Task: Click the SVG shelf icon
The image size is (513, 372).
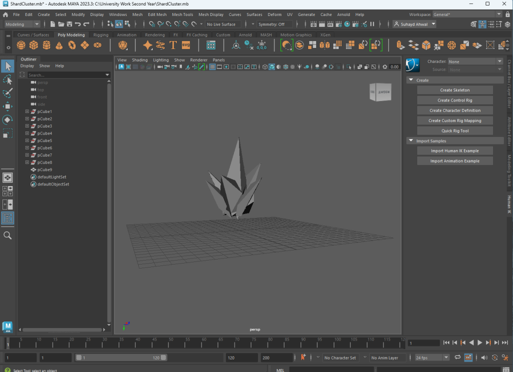Action: 186,45
